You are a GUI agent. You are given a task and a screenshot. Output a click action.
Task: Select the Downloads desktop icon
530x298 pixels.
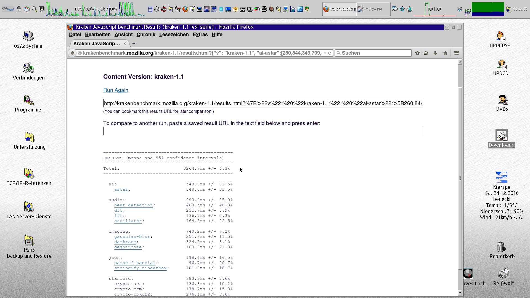click(x=502, y=139)
